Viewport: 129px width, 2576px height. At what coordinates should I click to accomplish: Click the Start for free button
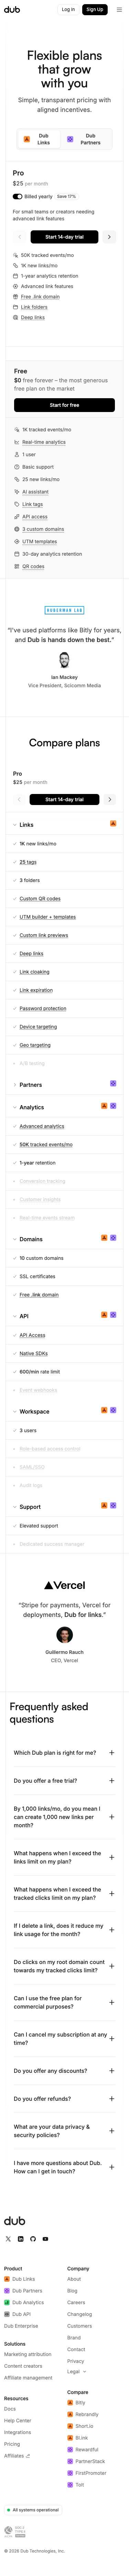tap(65, 405)
